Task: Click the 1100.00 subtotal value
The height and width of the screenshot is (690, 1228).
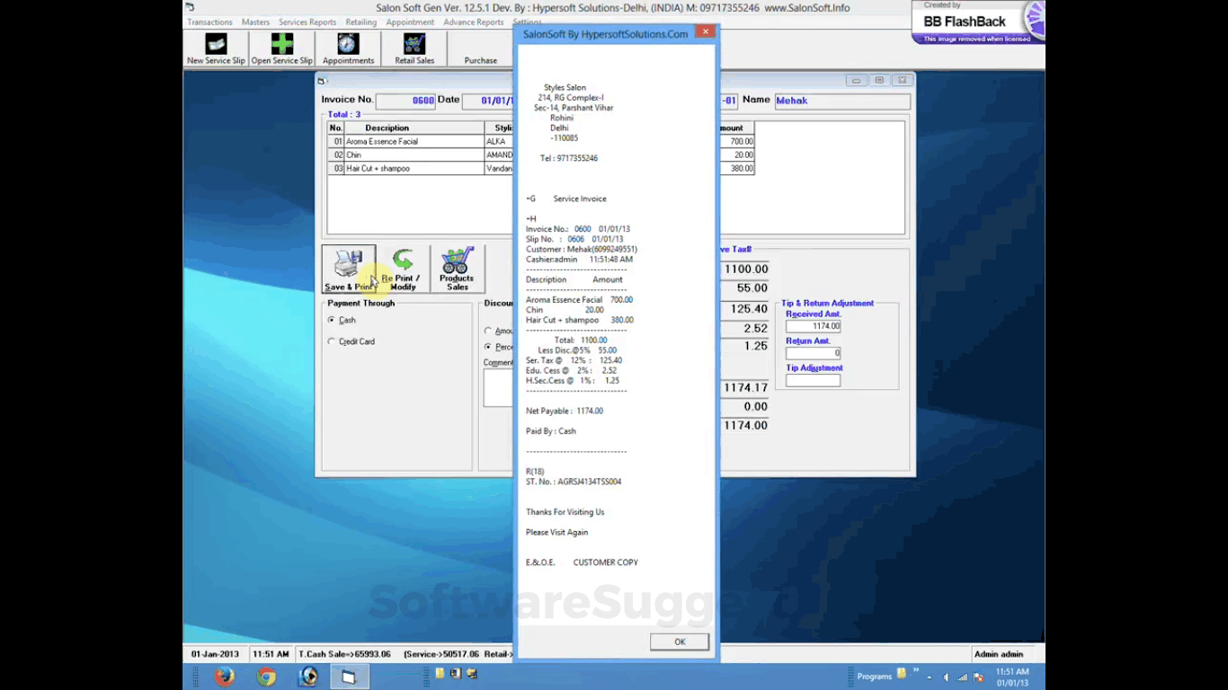Action: click(745, 270)
